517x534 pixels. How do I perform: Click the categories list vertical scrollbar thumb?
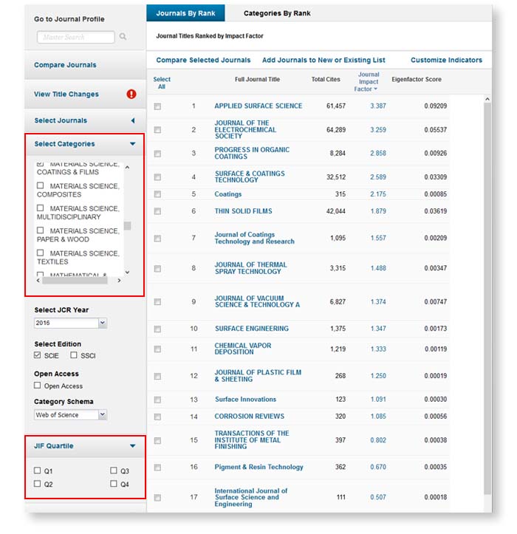click(127, 226)
